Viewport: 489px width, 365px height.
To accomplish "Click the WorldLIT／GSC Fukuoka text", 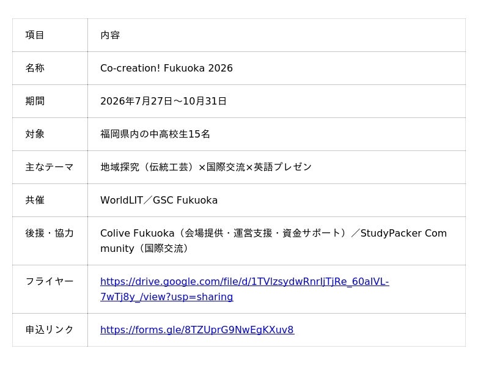I will tap(159, 200).
